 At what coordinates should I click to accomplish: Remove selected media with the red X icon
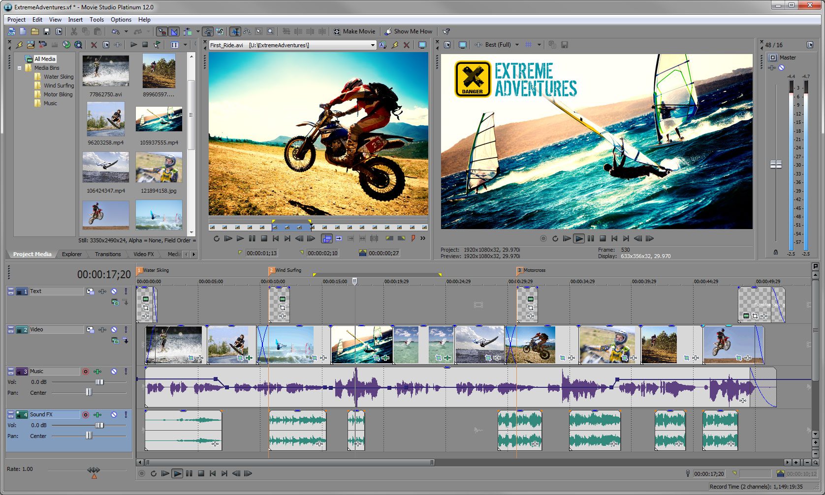coord(94,45)
